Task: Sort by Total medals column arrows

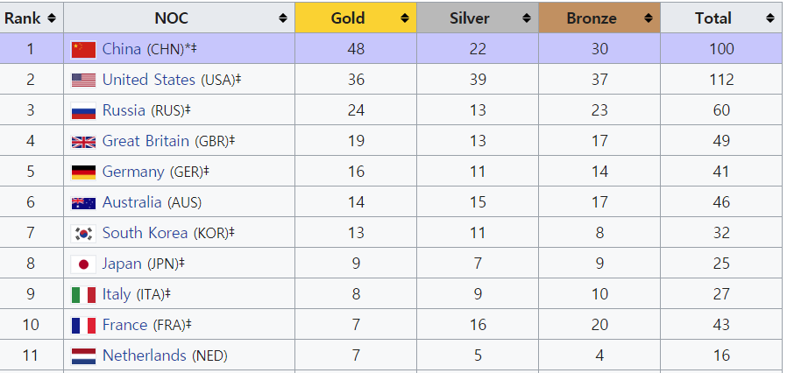Action: tap(769, 18)
